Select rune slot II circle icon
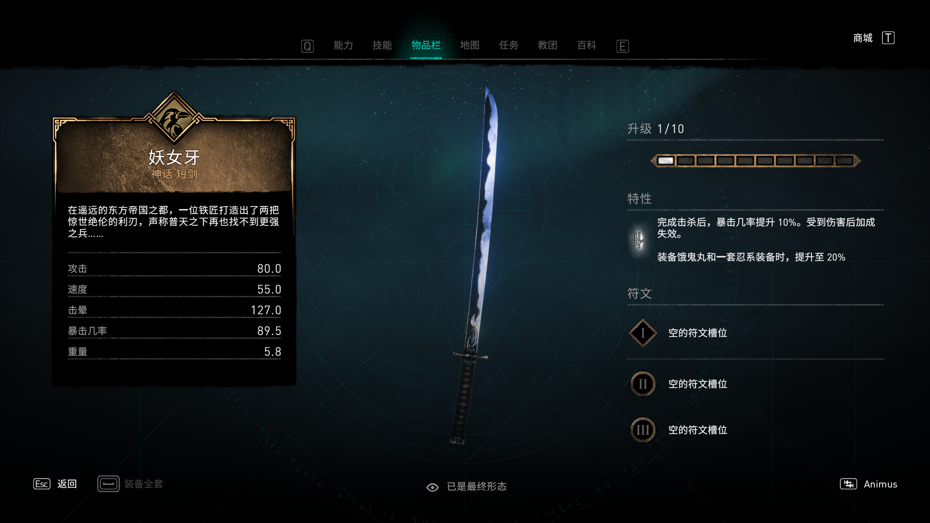930x523 pixels. click(643, 384)
